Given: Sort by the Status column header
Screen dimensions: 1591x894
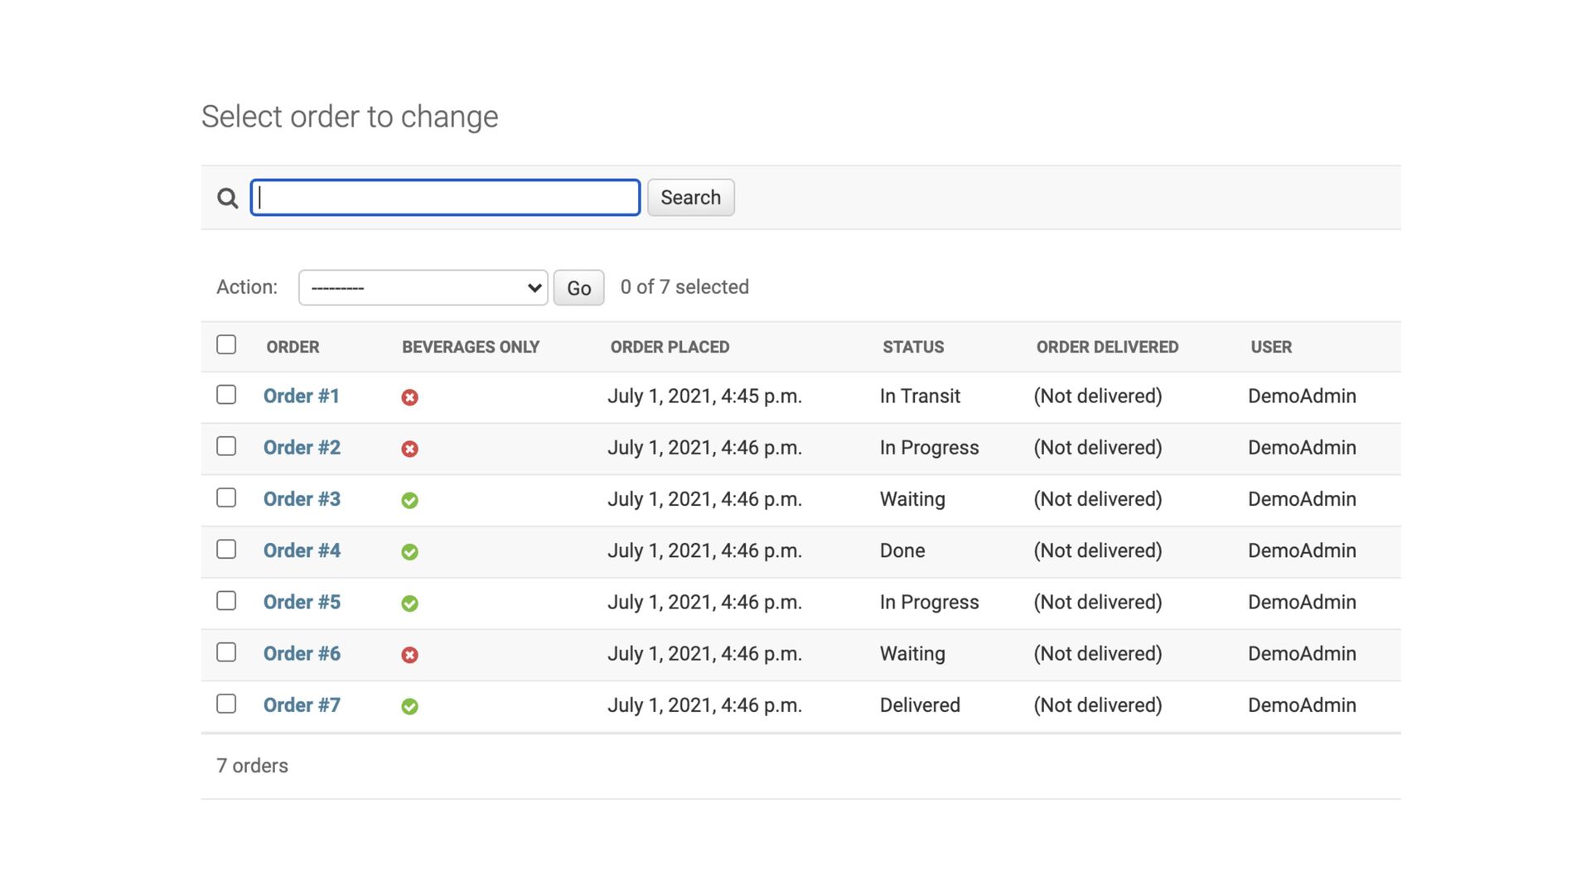Looking at the screenshot, I should (x=912, y=347).
